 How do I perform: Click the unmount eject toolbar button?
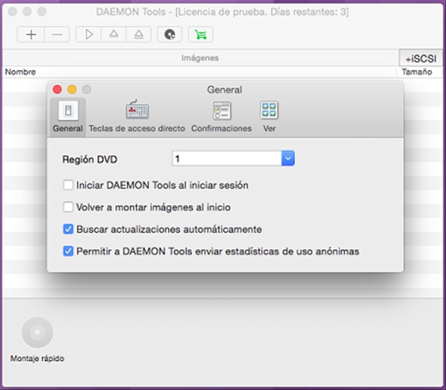114,34
